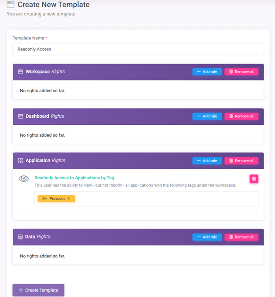This screenshot has width=275, height=297.
Task: Add rule to Data Rights
Action: (x=207, y=237)
